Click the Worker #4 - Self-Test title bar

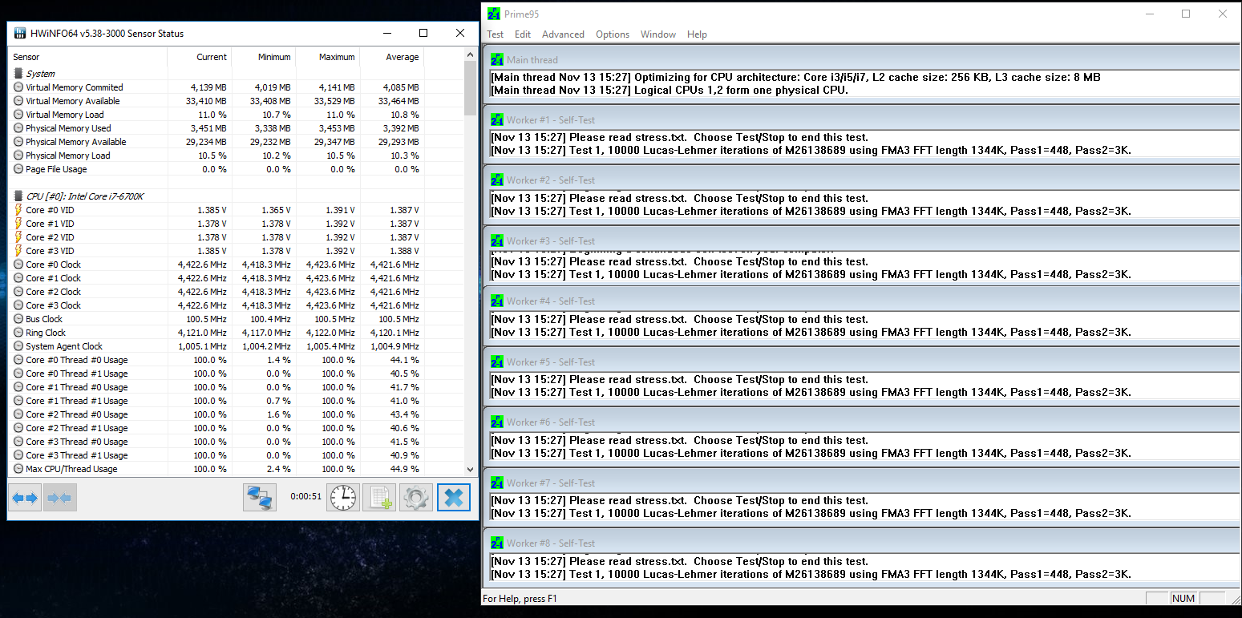pos(862,301)
